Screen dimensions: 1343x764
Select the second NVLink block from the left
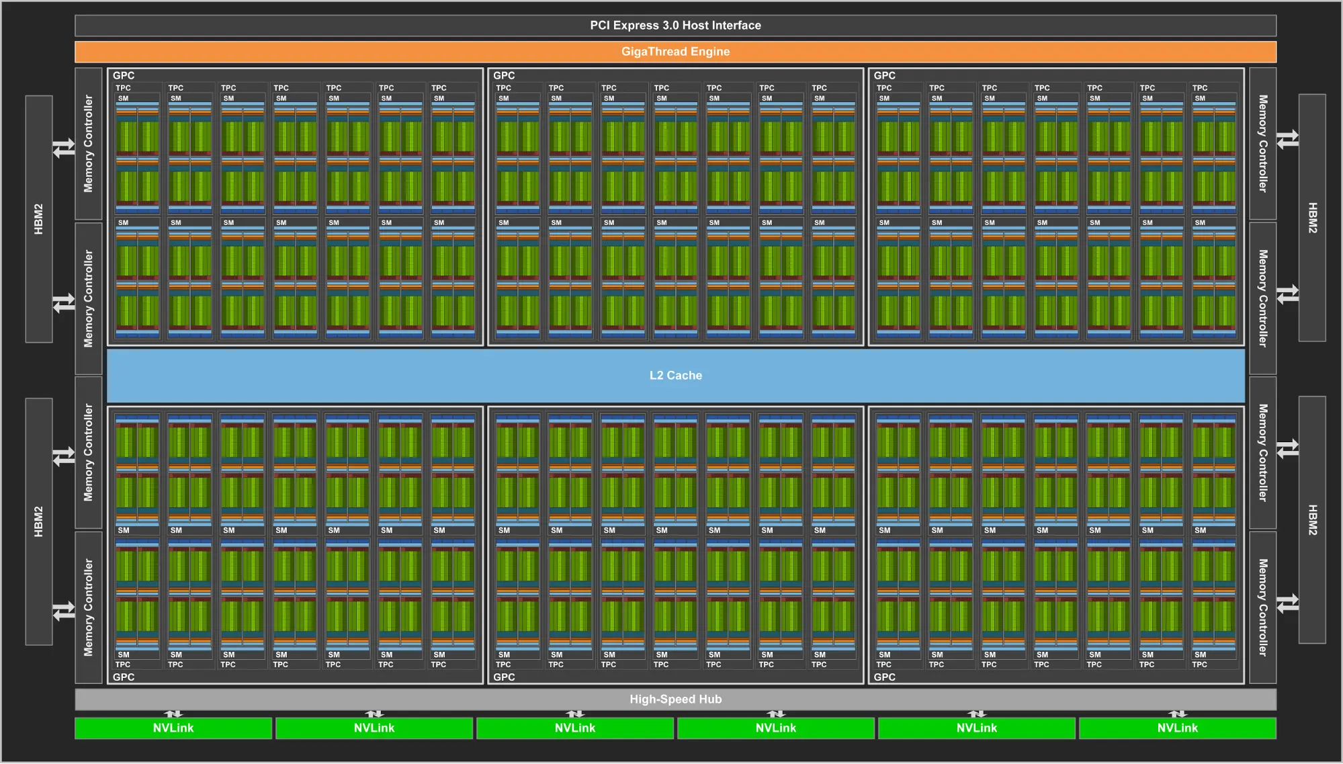pyautogui.click(x=374, y=728)
